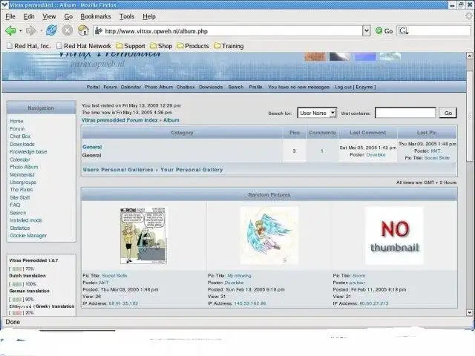The height and width of the screenshot is (356, 475).
Task: Click poster Duveltke under Last Comment
Action: (376, 155)
